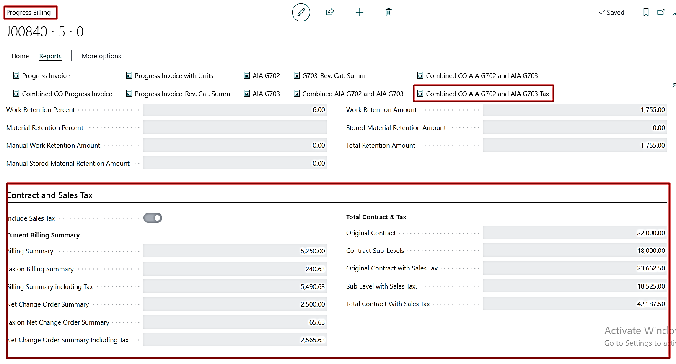Image resolution: width=676 pixels, height=364 pixels.
Task: Click the G703-Rev. Cat. Summ icon
Action: (x=297, y=75)
